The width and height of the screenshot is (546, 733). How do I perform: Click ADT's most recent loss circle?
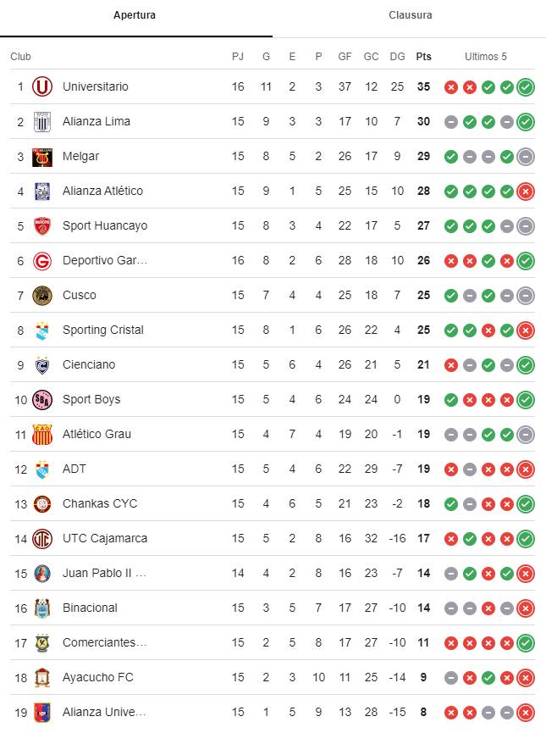click(x=526, y=469)
